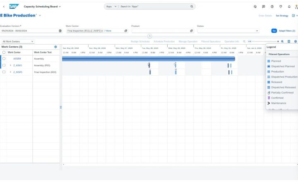The width and height of the screenshot is (298, 182).
Task: Click the zoom slider's left handle
Action: click(x=250, y=41)
